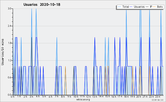Click the '2 h' x-axis label

click(25, 96)
